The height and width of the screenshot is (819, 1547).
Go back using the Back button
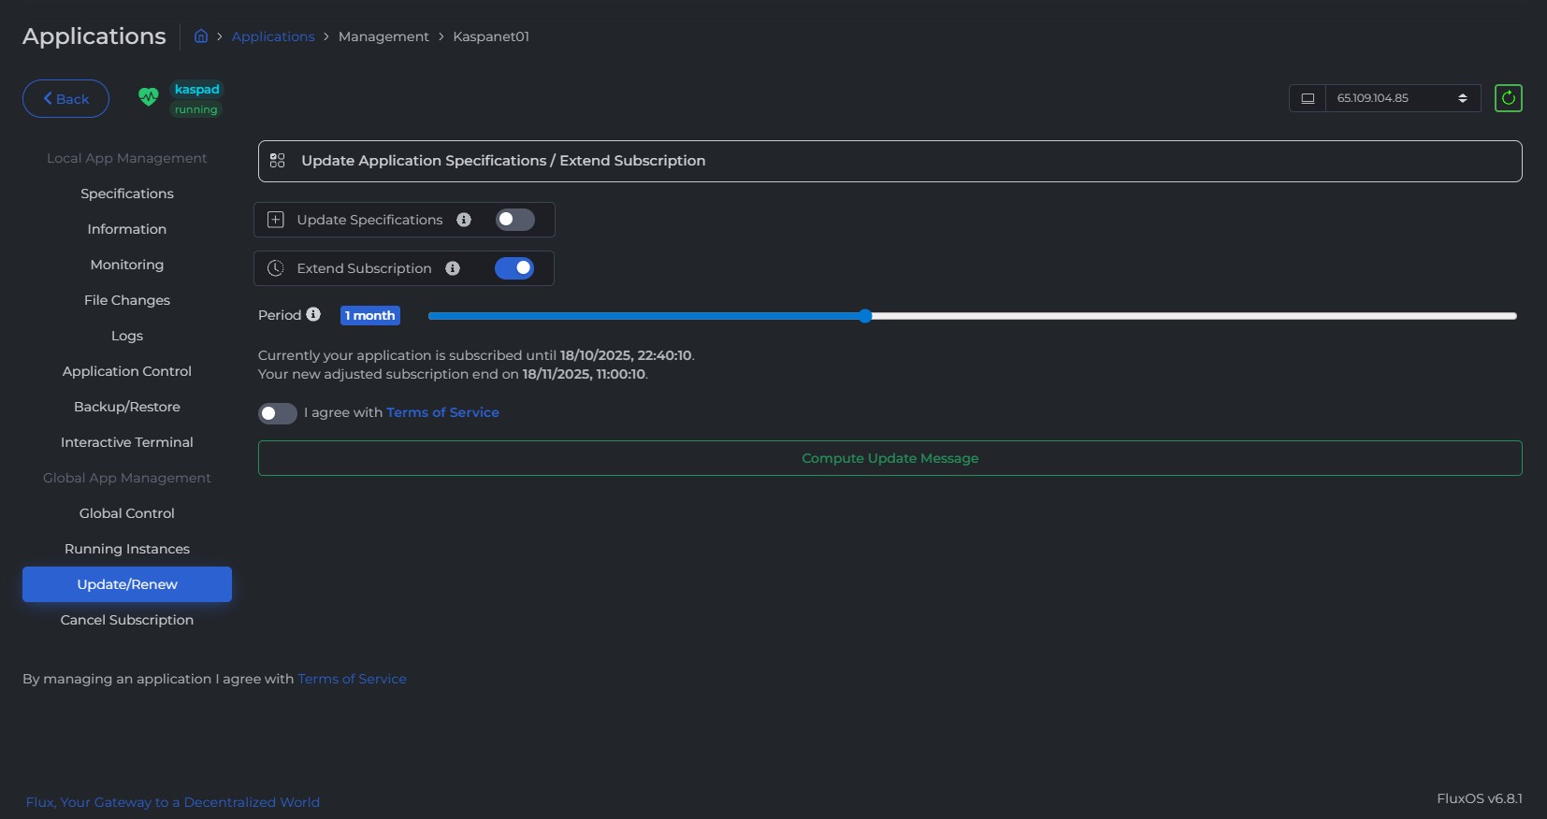tap(65, 99)
